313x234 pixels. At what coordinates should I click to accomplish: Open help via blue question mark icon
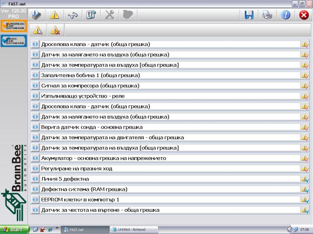[x=286, y=15]
